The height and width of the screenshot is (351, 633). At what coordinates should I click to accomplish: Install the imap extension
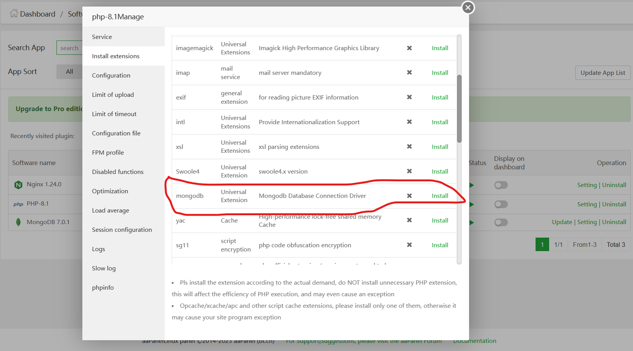[440, 73]
